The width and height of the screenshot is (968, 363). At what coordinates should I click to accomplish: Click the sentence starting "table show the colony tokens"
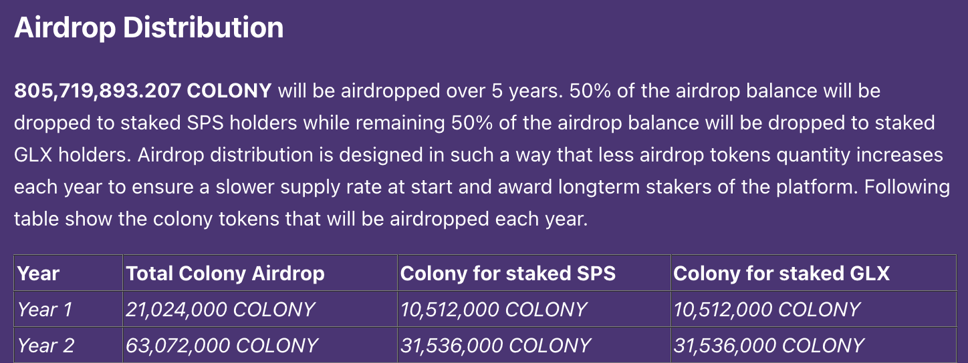pos(301,220)
